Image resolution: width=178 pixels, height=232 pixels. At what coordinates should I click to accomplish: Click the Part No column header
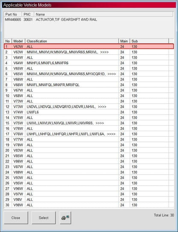tap(13, 15)
